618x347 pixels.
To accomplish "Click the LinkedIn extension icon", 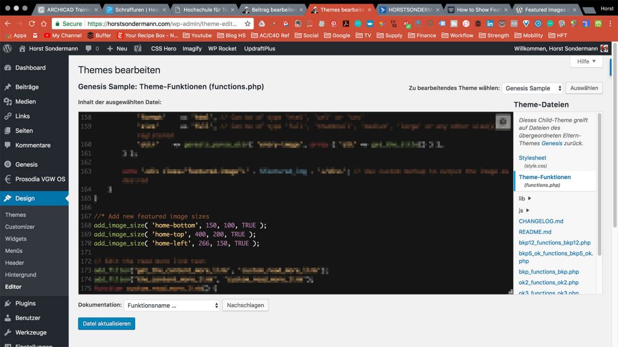I will tap(489, 23).
